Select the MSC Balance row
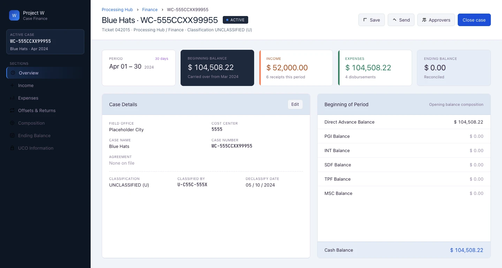This screenshot has width=502, height=268. (404, 194)
